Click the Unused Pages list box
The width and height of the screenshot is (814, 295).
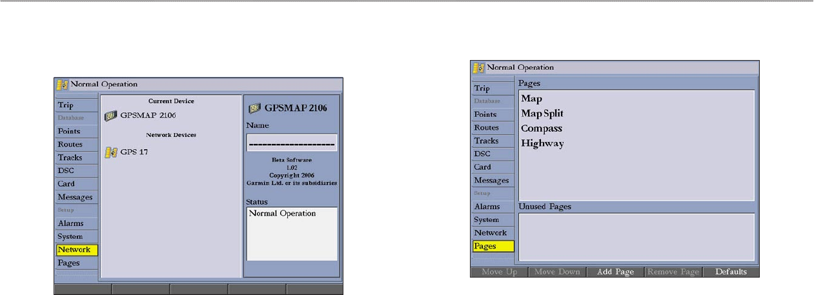click(x=636, y=236)
